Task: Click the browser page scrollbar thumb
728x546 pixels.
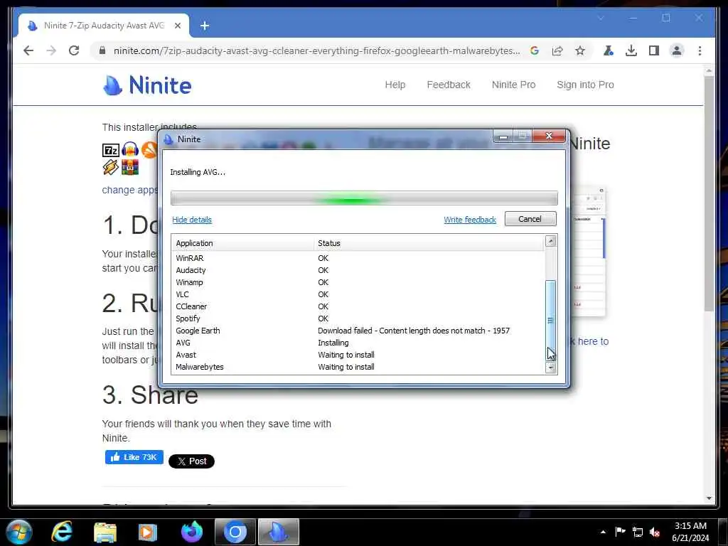Action: pos(709,193)
